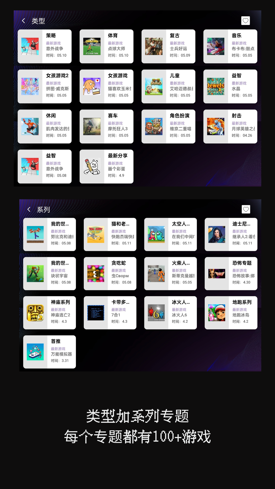Open the 射击 game thumbnail
Image resolution: width=275 pixels, height=489 pixels.
click(x=216, y=126)
